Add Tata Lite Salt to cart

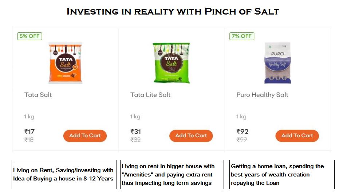click(x=191, y=136)
